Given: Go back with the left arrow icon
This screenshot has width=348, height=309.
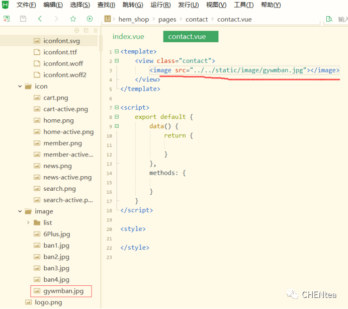Looking at the screenshot, I should coord(40,19).
